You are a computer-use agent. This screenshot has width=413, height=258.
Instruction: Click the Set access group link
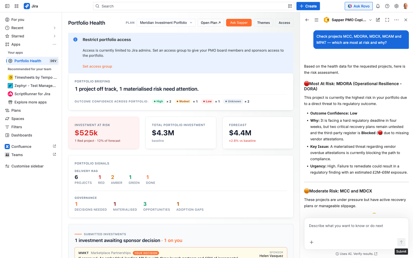97,66
